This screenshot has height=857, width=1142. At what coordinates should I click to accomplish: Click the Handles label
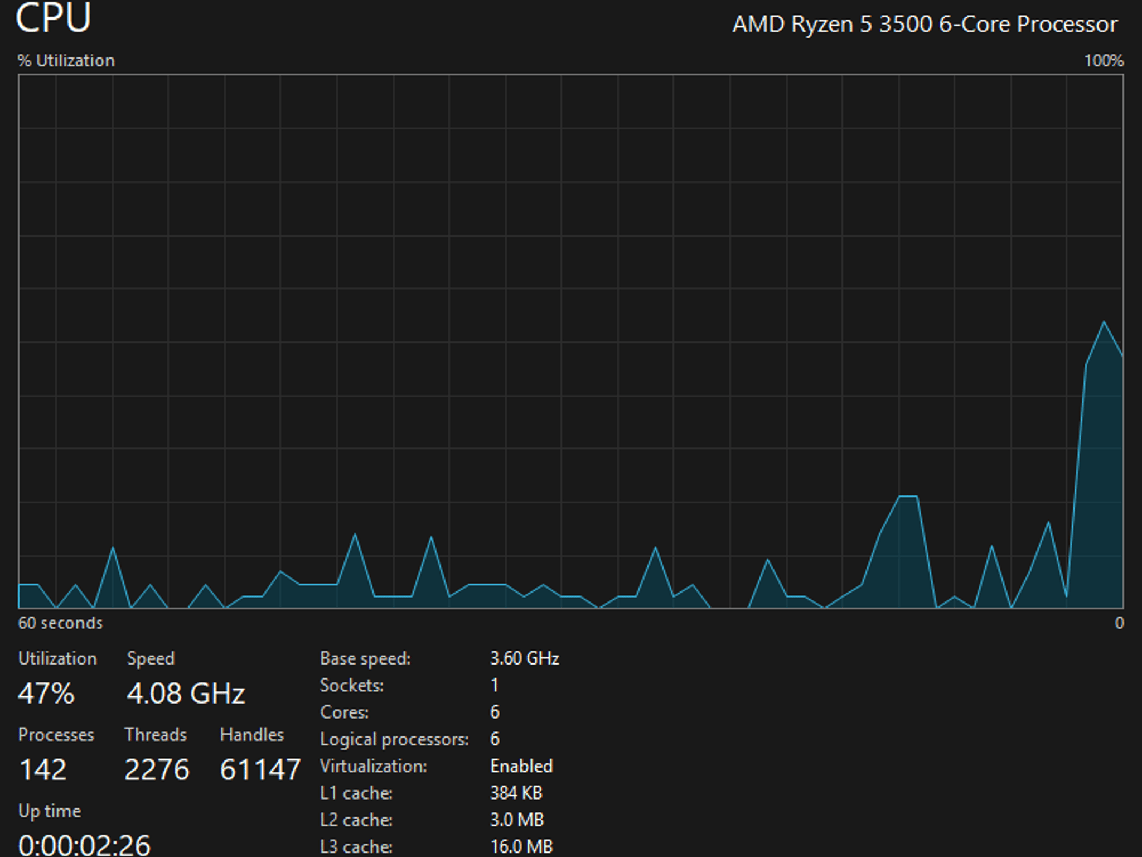point(252,735)
